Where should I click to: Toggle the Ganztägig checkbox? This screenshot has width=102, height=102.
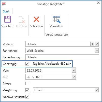tap(27, 64)
